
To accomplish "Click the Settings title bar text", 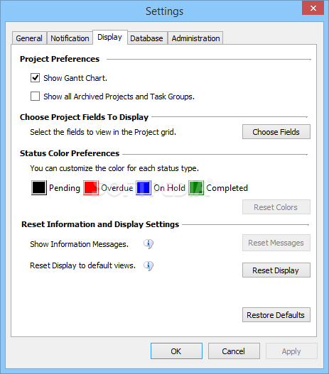I will 165,11.
